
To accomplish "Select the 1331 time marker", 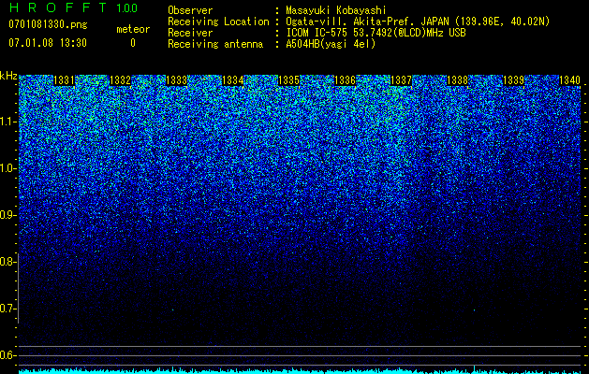I will [x=65, y=80].
